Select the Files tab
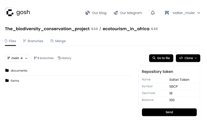 point(10,41)
